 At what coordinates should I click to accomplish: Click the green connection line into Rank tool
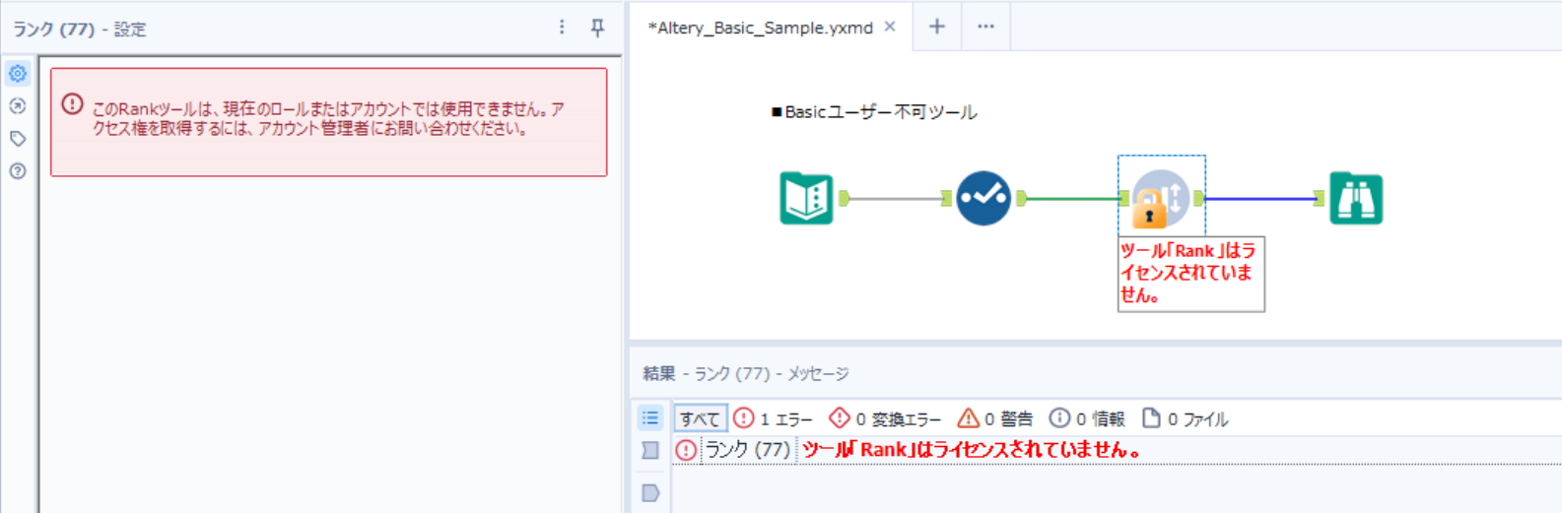(x=1074, y=198)
